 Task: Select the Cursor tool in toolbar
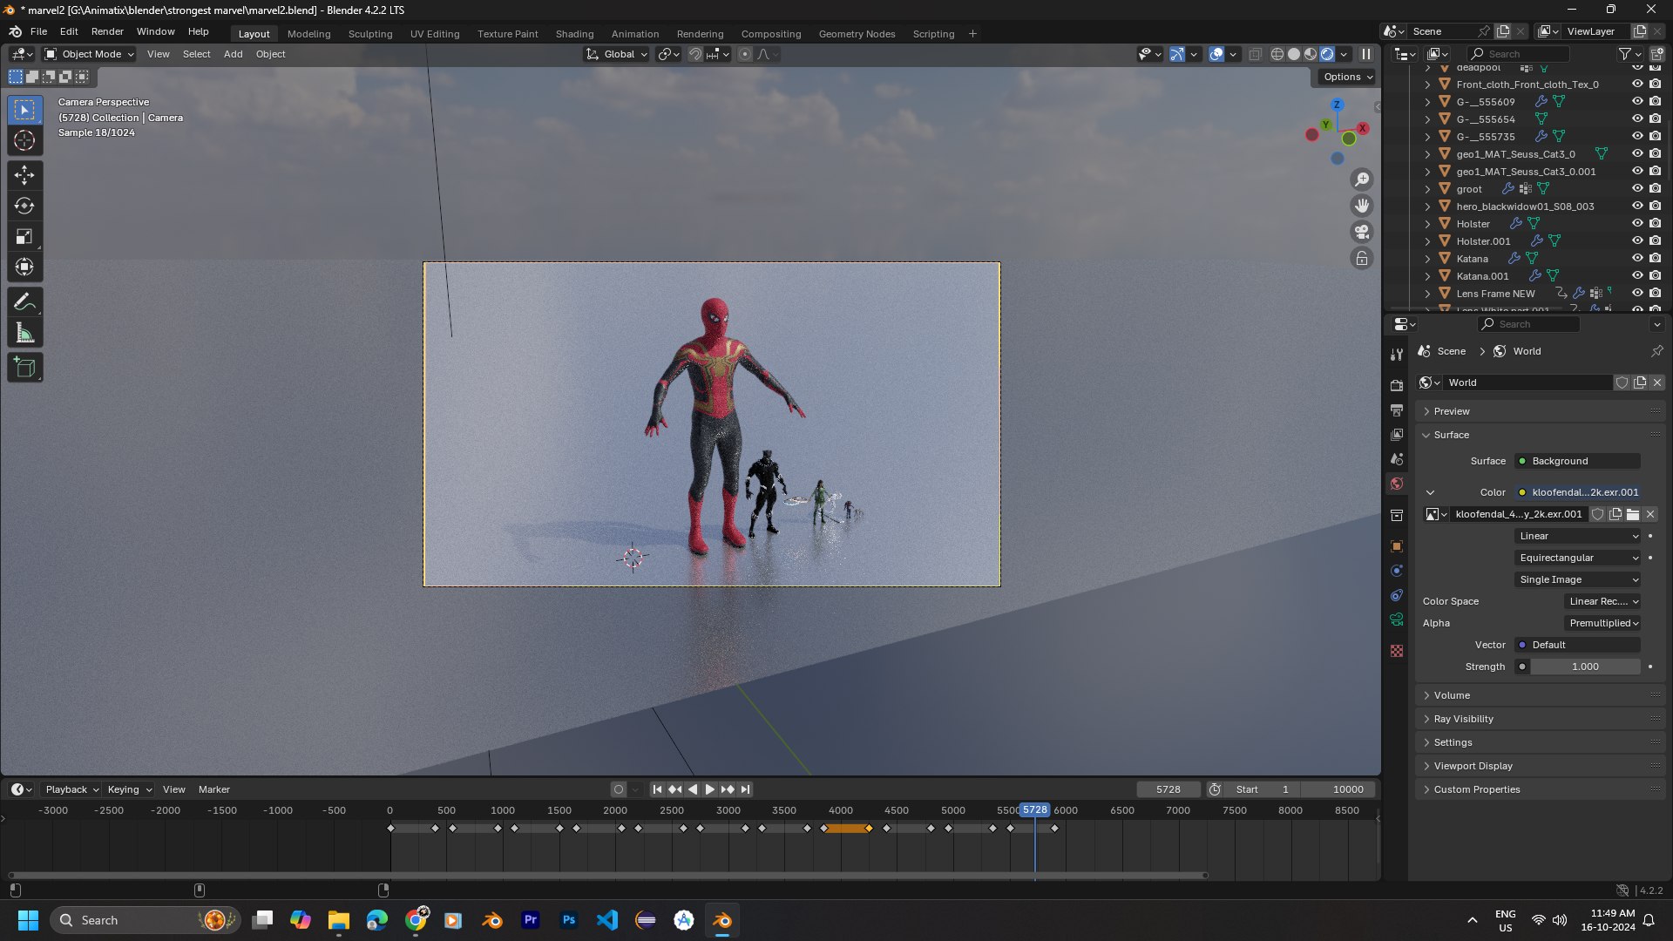pyautogui.click(x=24, y=140)
